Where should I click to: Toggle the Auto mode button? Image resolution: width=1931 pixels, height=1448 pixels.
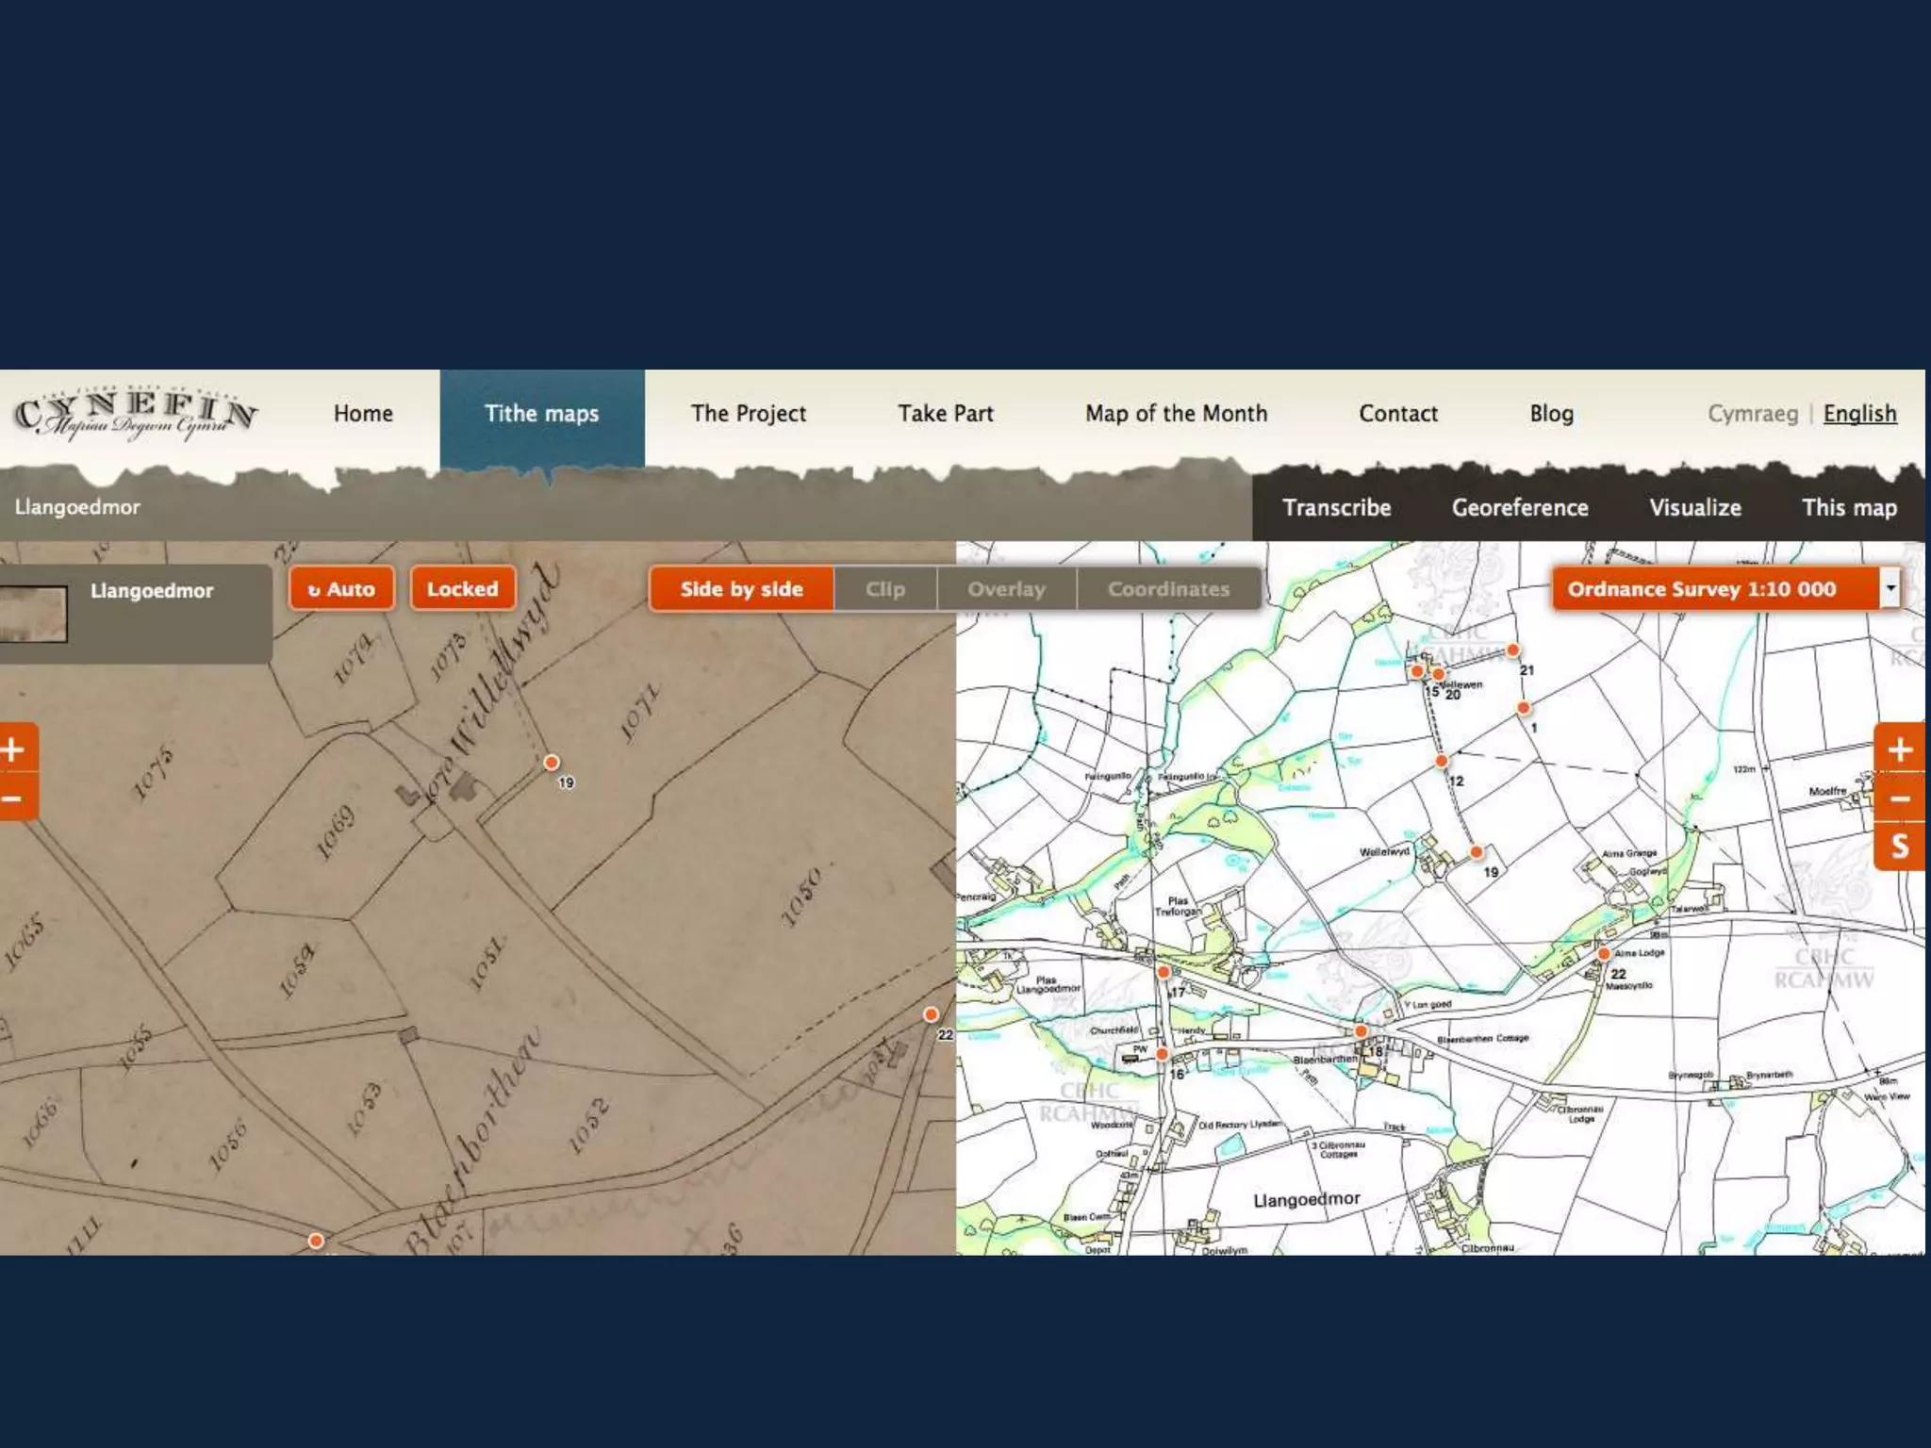pyautogui.click(x=341, y=589)
